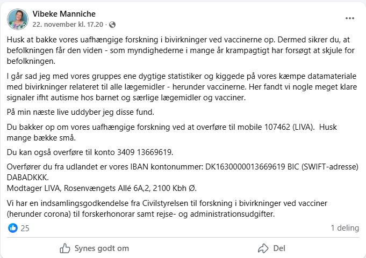366x258 pixels.
Task: Click the globe public-audience icon
Action: tap(112, 25)
